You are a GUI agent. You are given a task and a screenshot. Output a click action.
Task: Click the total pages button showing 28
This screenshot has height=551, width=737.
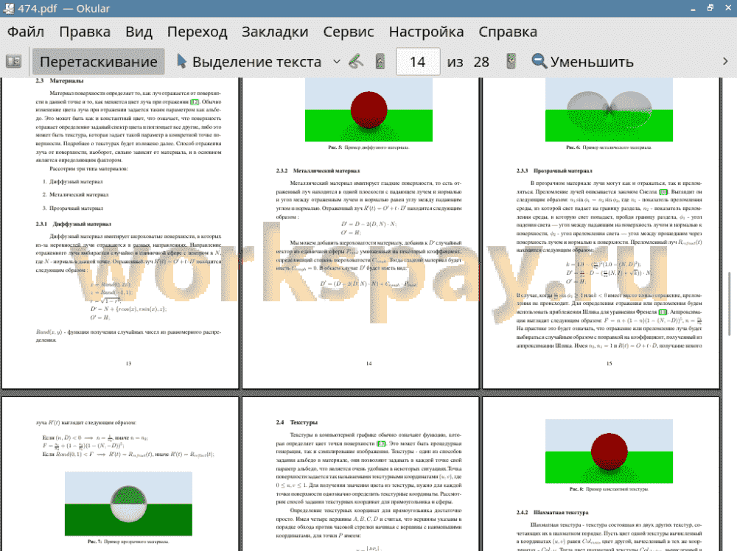pos(481,62)
